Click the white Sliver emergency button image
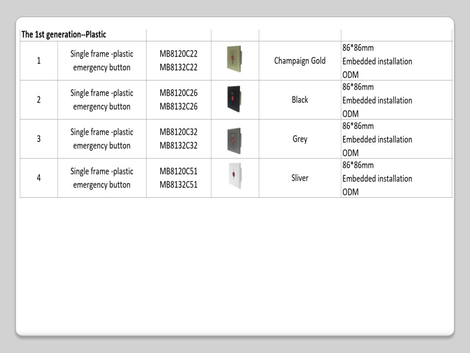Viewport: 470px width, 353px height. pos(234,176)
